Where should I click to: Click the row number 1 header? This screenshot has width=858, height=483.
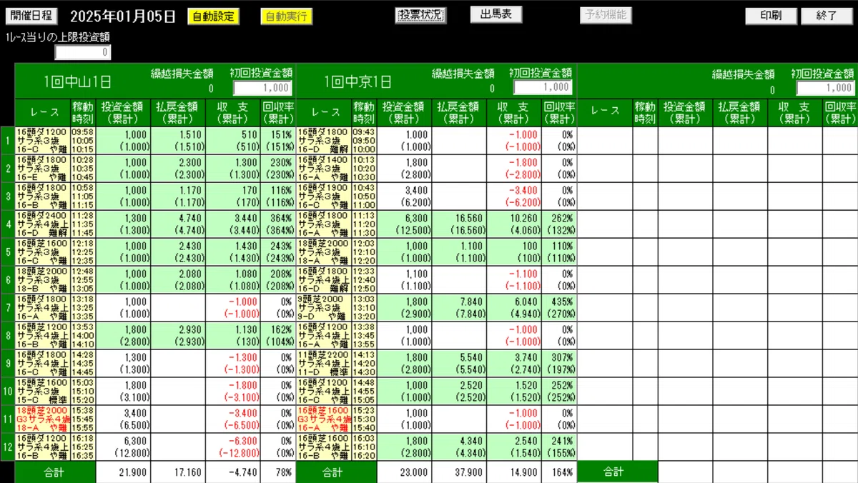[x=7, y=141]
